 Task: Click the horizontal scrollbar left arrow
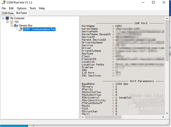pos(83,117)
